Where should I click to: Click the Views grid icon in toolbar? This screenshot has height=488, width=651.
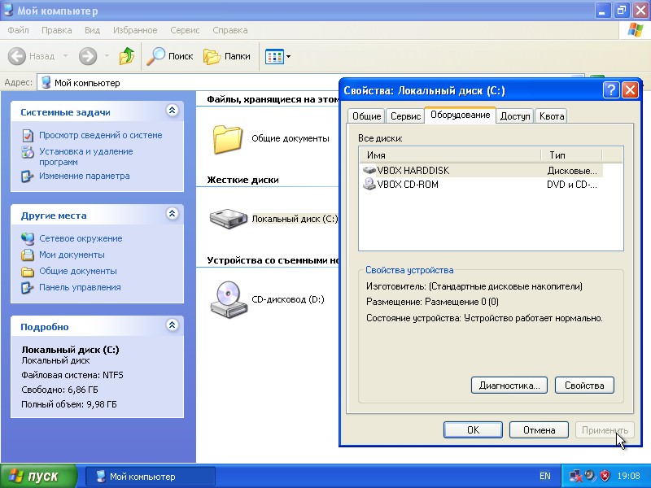point(274,56)
